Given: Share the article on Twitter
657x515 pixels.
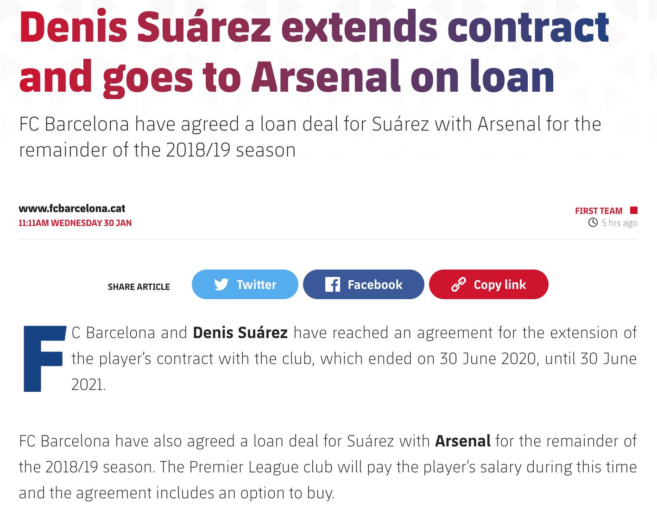Looking at the screenshot, I should [x=245, y=284].
